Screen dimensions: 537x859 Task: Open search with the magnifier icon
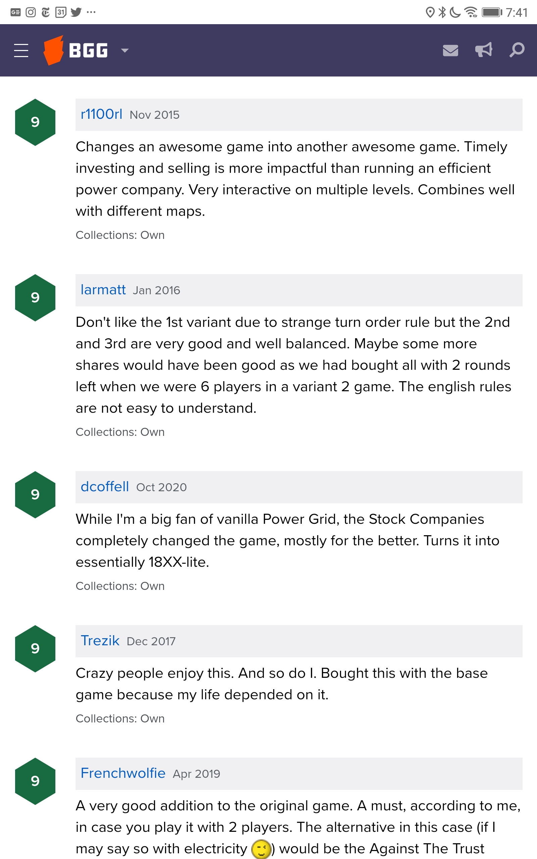tap(517, 50)
